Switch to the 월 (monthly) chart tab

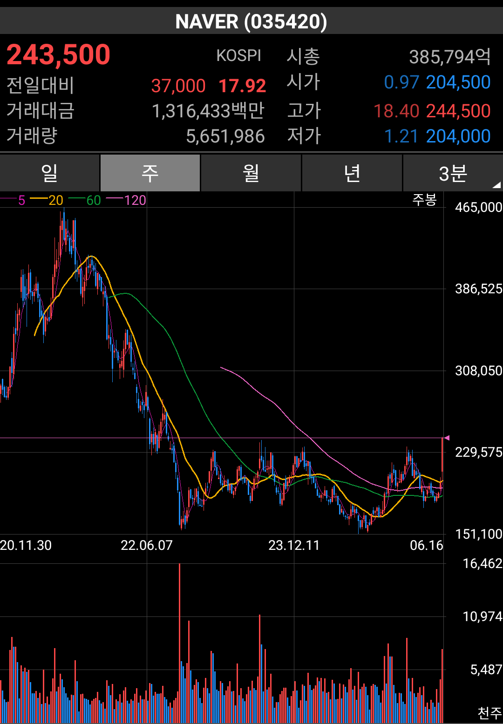[x=251, y=173]
